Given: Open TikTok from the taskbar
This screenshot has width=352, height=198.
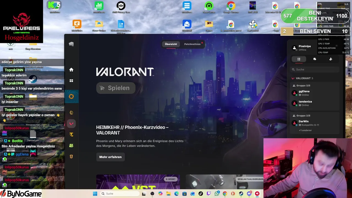Looking at the screenshot, I should (200, 194).
